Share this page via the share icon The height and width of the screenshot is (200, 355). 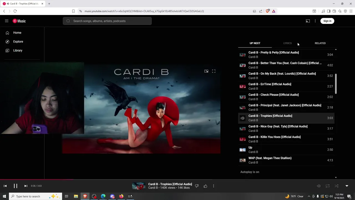tap(261, 11)
